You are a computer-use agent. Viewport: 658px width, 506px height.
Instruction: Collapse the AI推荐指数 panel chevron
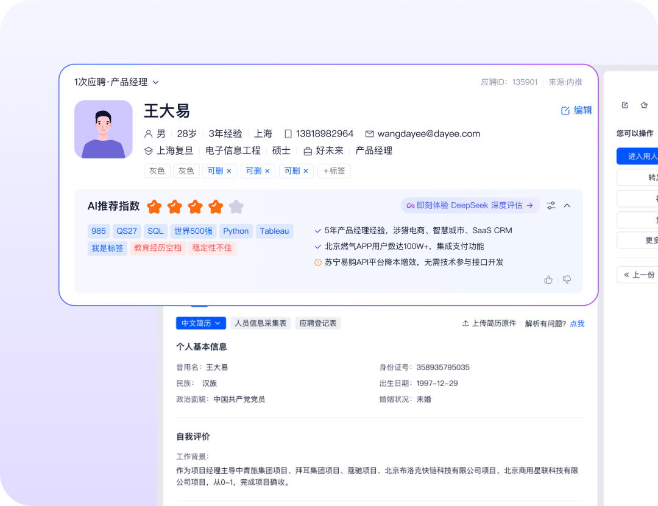pyautogui.click(x=567, y=206)
